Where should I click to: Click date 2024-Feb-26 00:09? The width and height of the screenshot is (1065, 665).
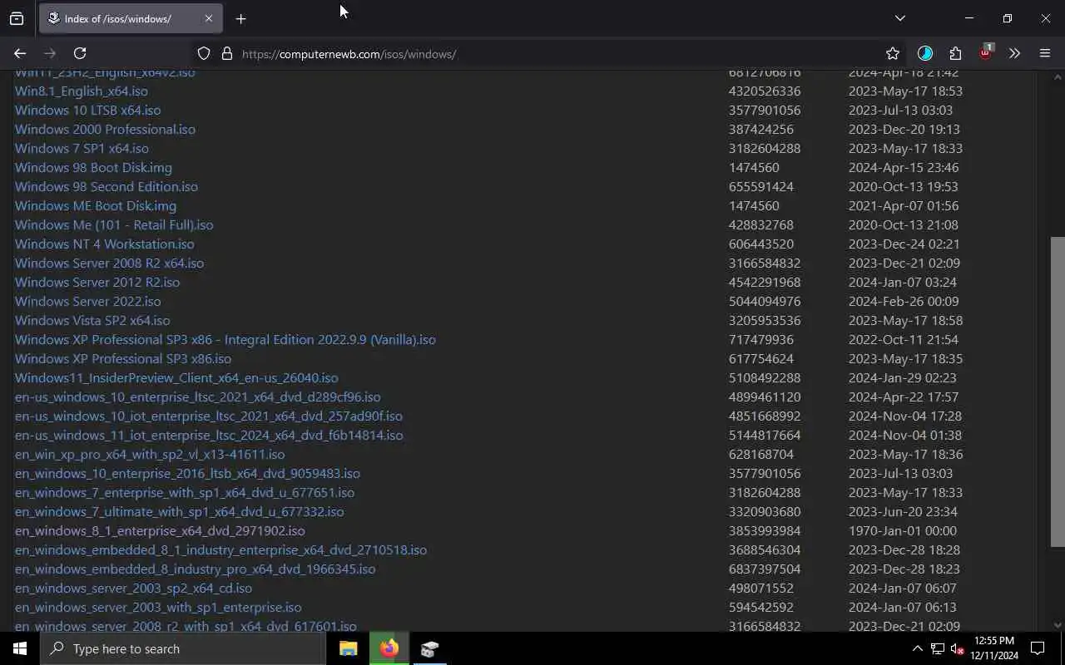pyautogui.click(x=904, y=301)
